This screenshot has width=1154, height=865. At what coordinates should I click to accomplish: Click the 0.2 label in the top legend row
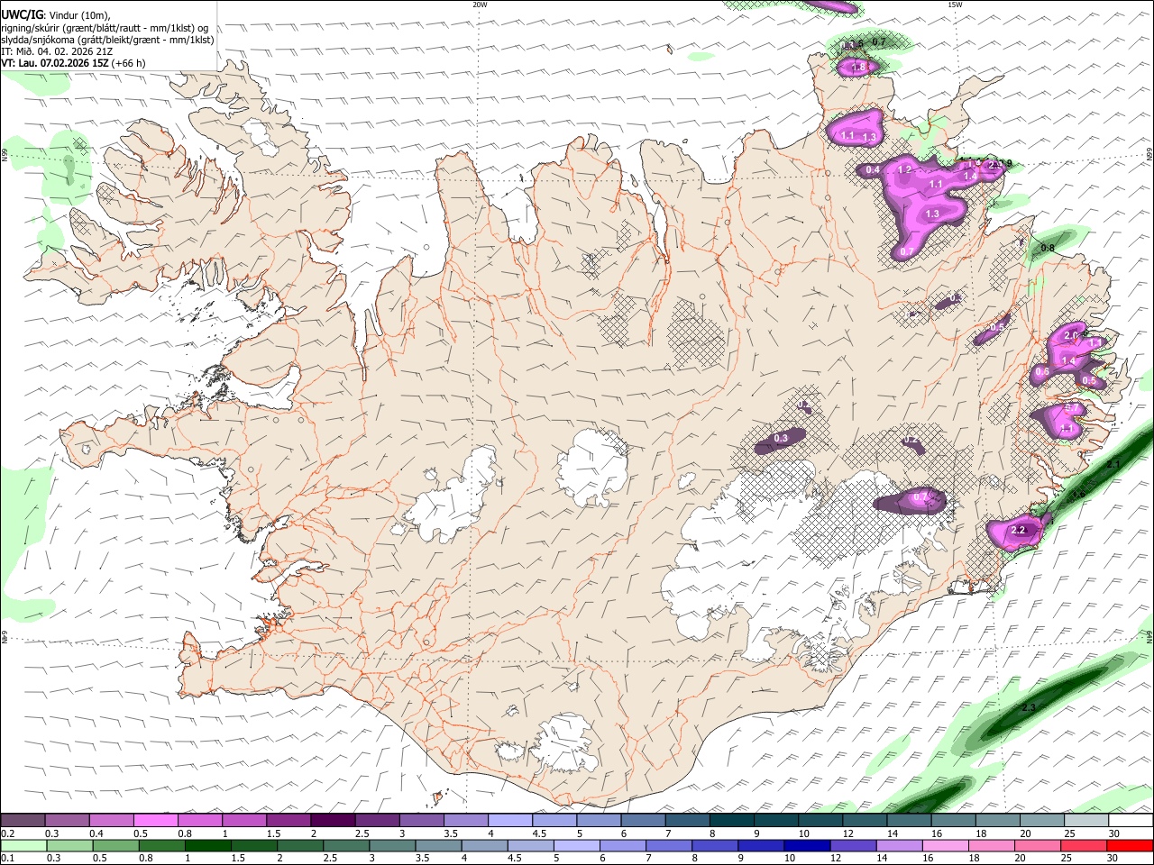7,833
